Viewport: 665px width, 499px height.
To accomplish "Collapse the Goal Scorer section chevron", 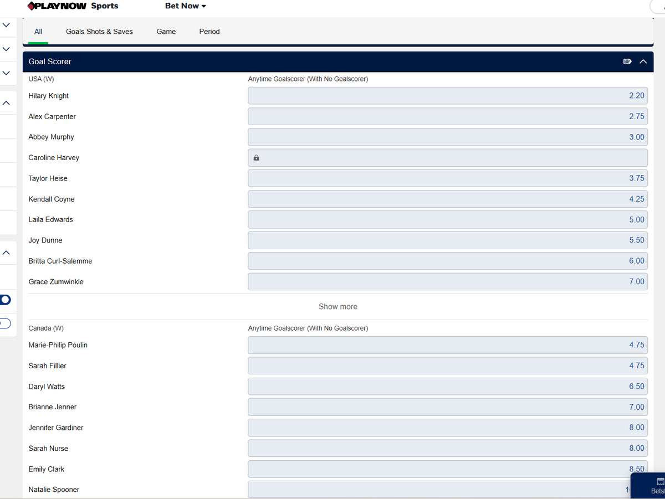I will click(x=643, y=61).
